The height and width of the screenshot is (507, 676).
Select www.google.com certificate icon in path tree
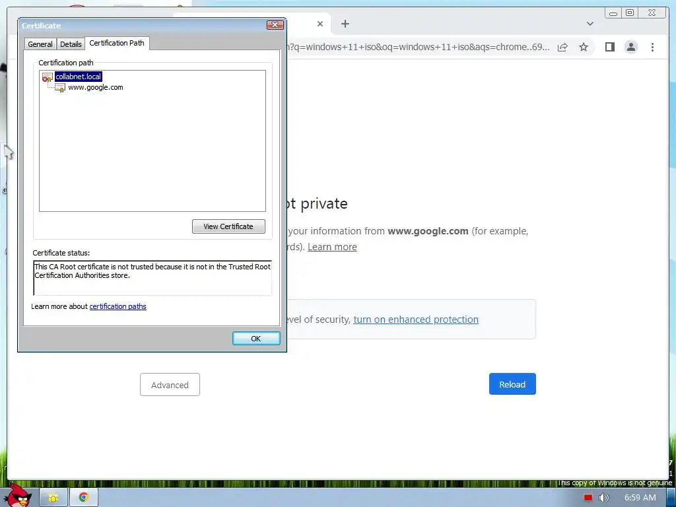(x=60, y=88)
